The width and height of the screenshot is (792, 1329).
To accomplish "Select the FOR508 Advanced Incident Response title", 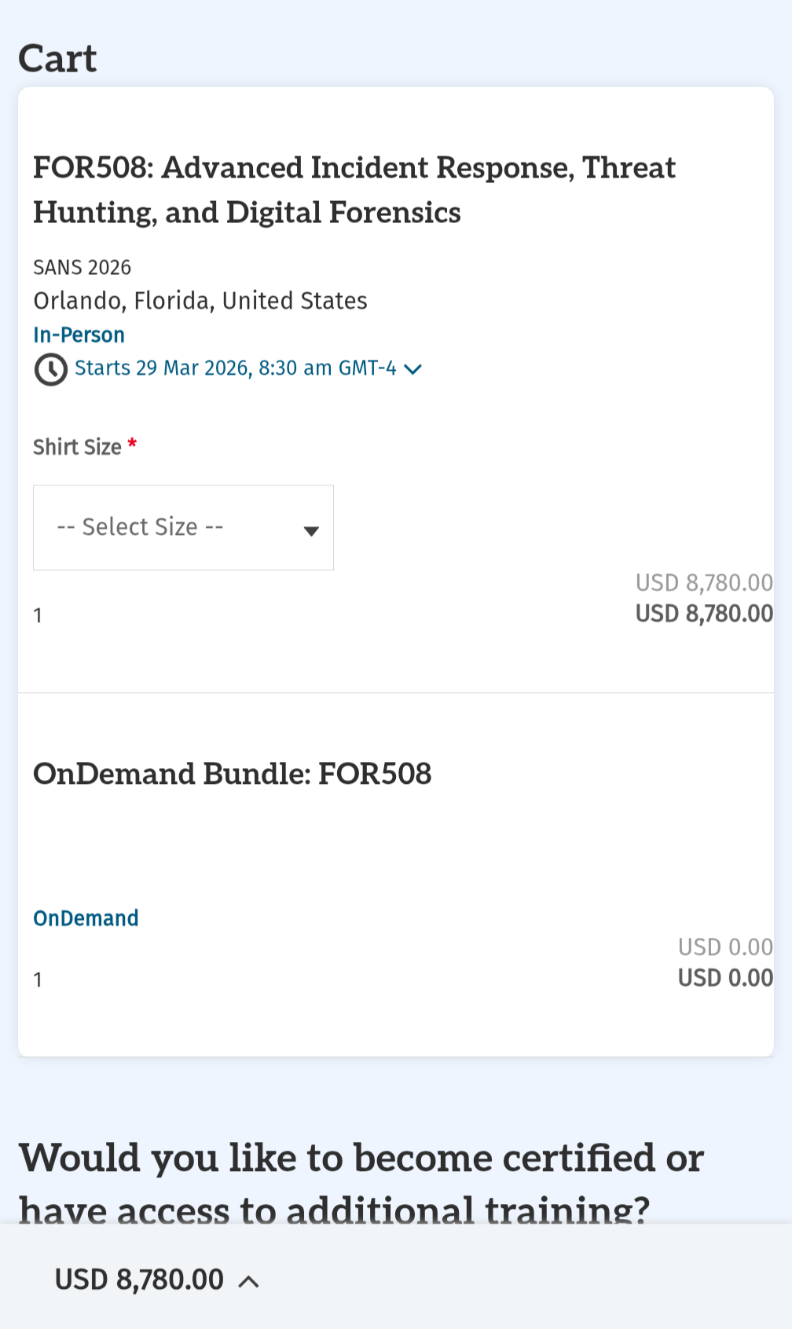I will (x=354, y=190).
